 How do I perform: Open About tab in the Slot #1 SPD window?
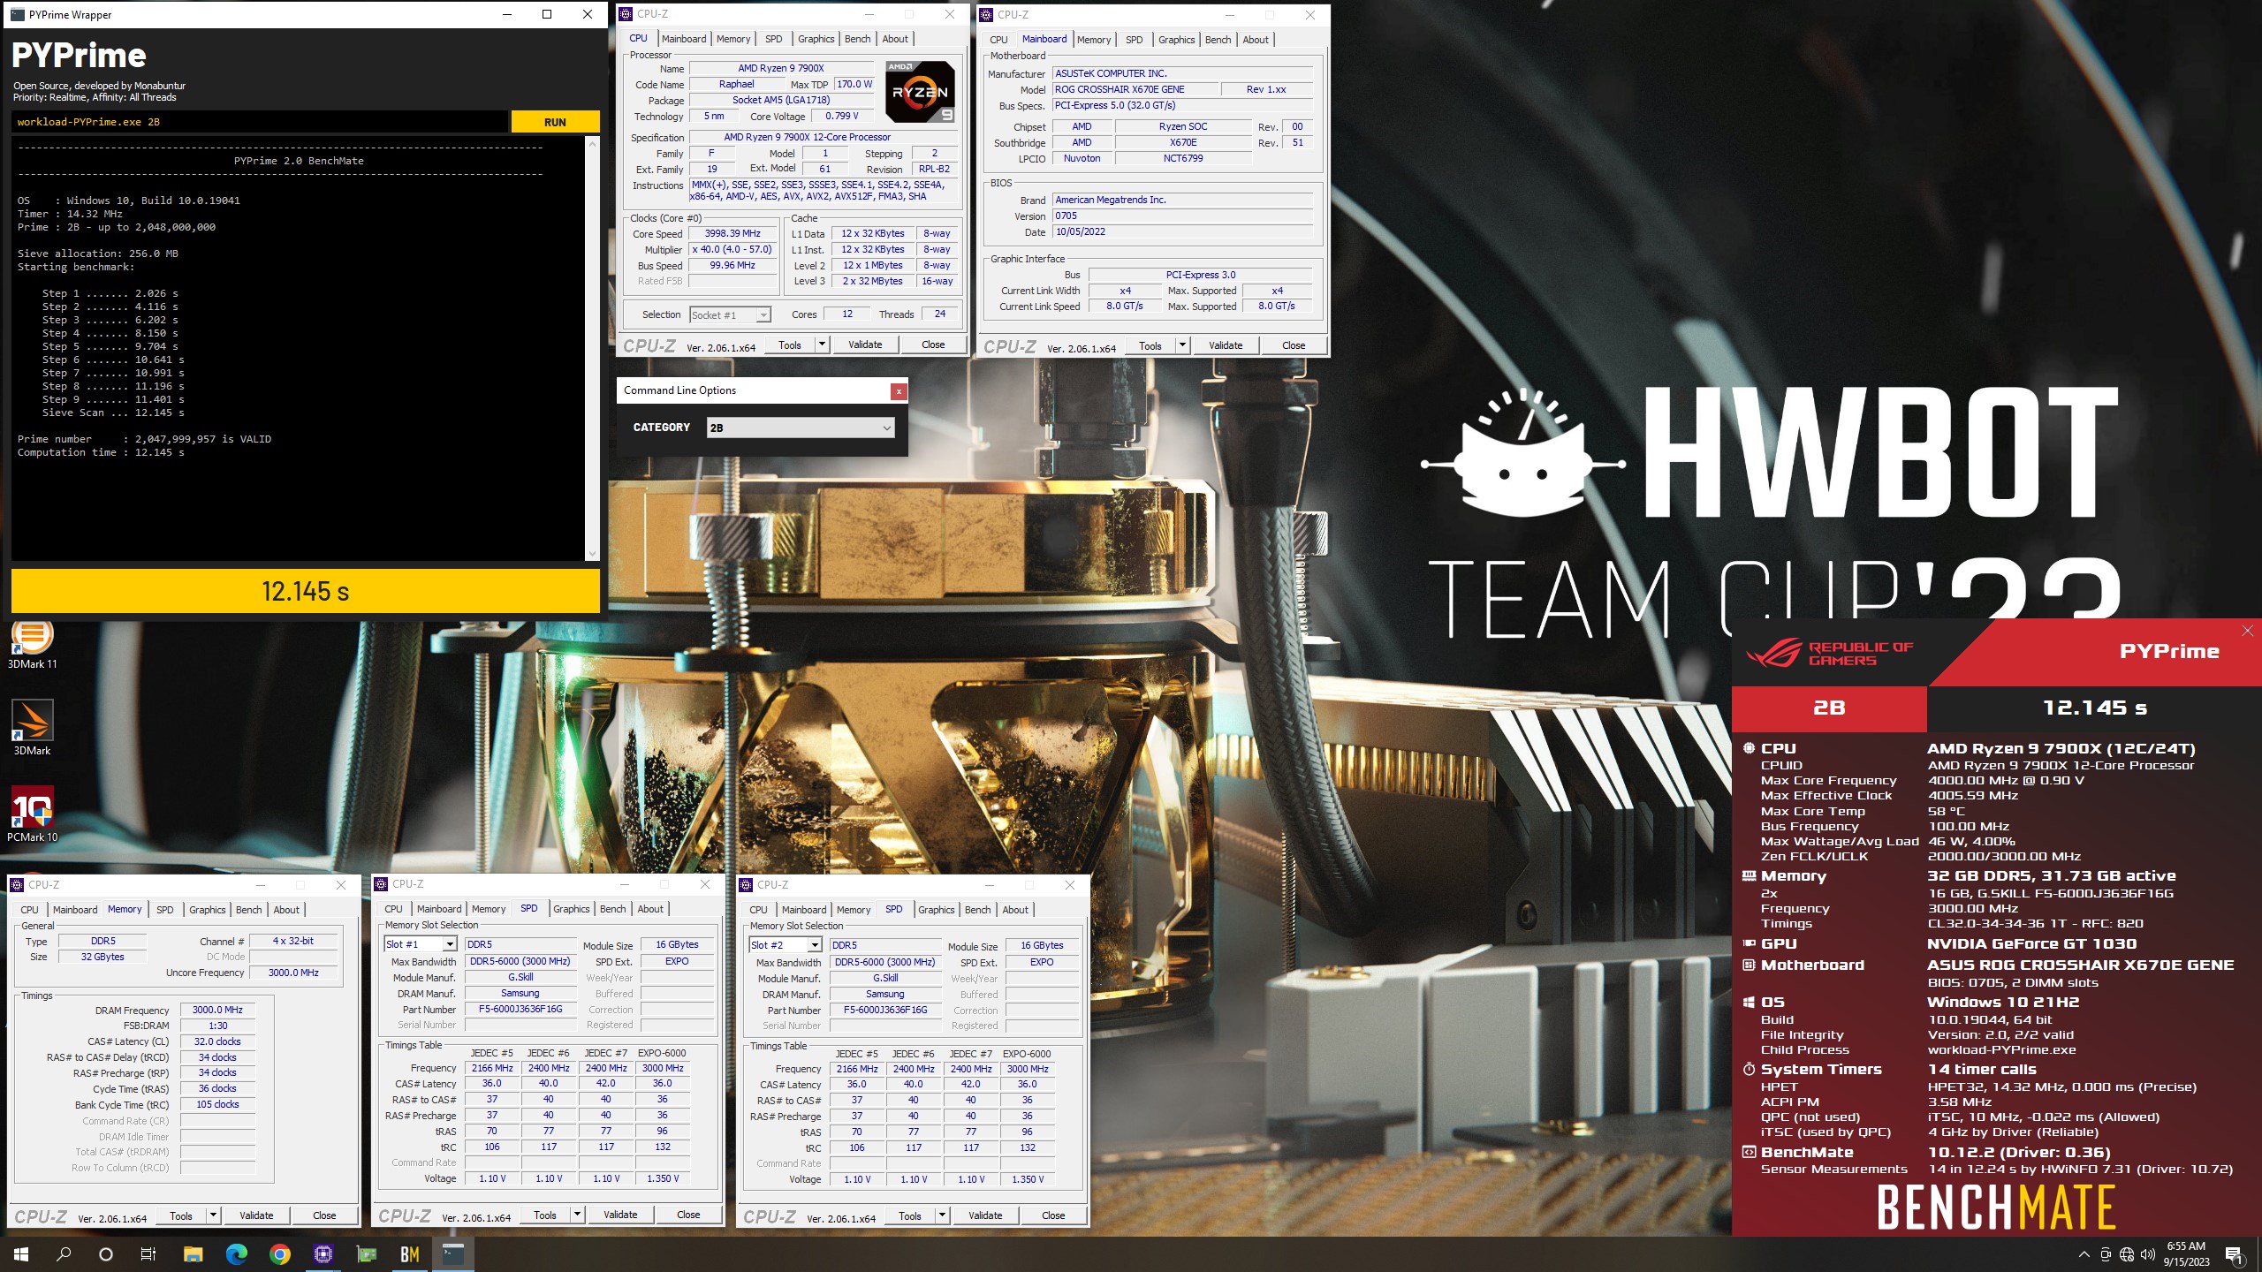[650, 909]
